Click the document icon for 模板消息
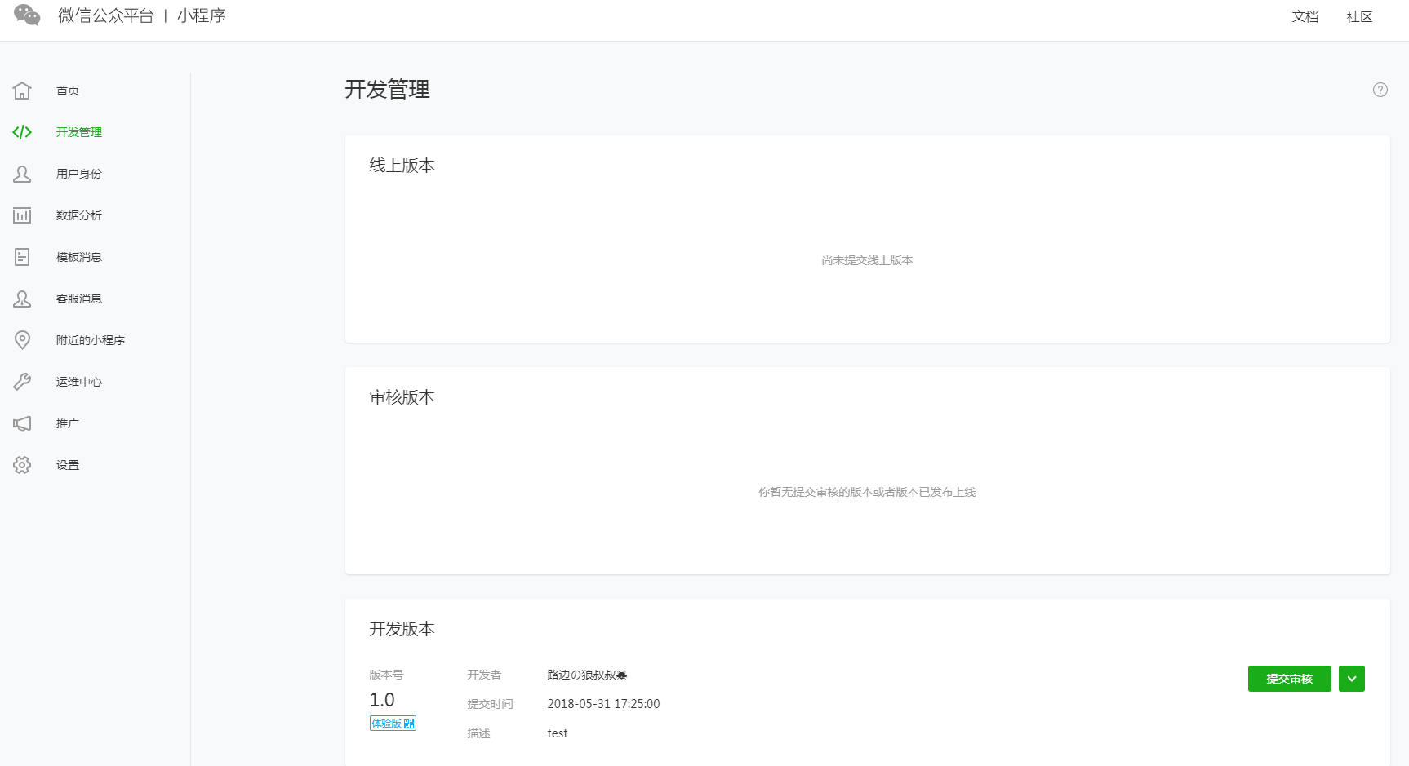The image size is (1409, 766). tap(22, 257)
